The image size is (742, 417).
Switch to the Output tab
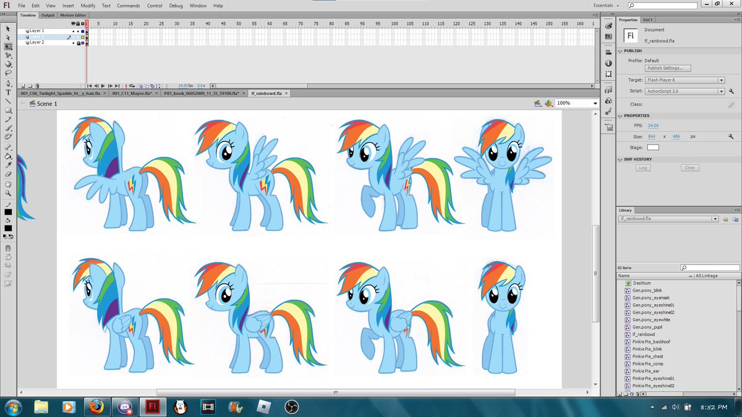point(48,15)
